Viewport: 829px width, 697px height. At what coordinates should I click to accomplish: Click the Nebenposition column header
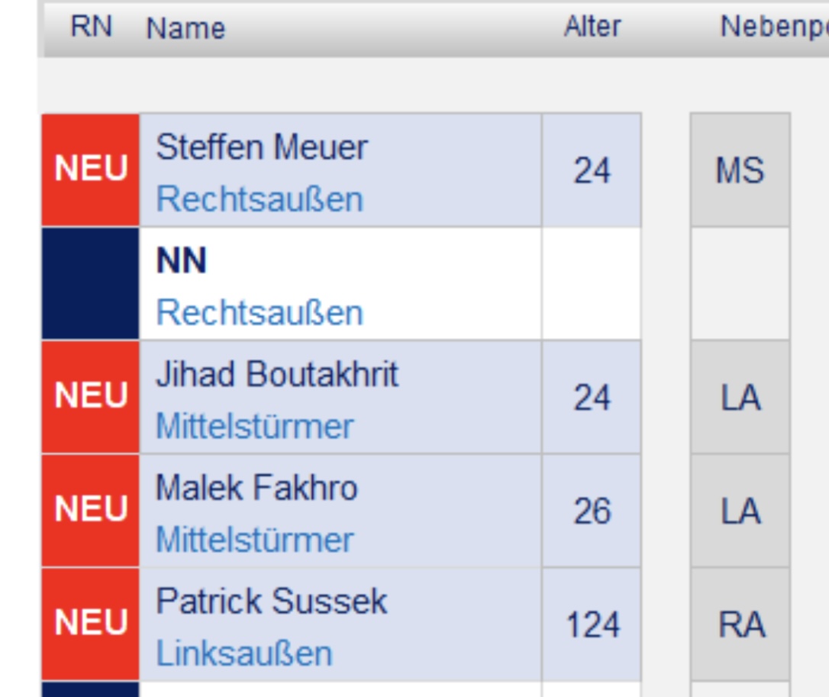773,28
